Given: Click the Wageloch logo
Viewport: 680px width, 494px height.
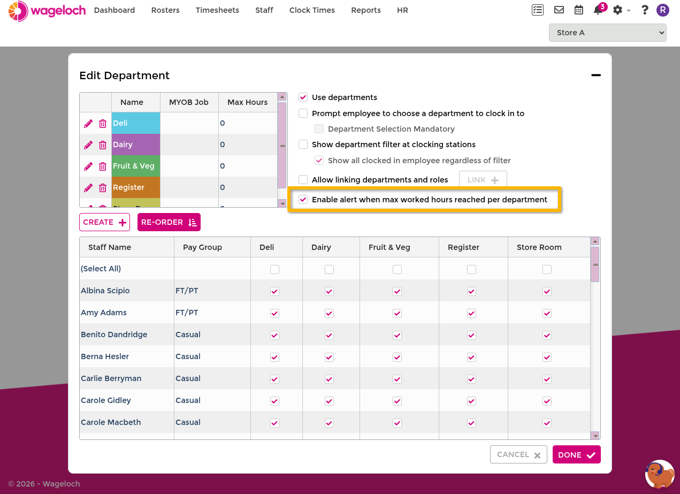Looking at the screenshot, I should pos(47,11).
